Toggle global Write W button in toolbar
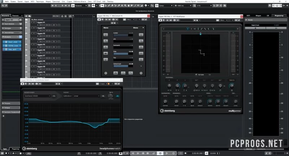This screenshot has width=289, height=156. [66, 5]
